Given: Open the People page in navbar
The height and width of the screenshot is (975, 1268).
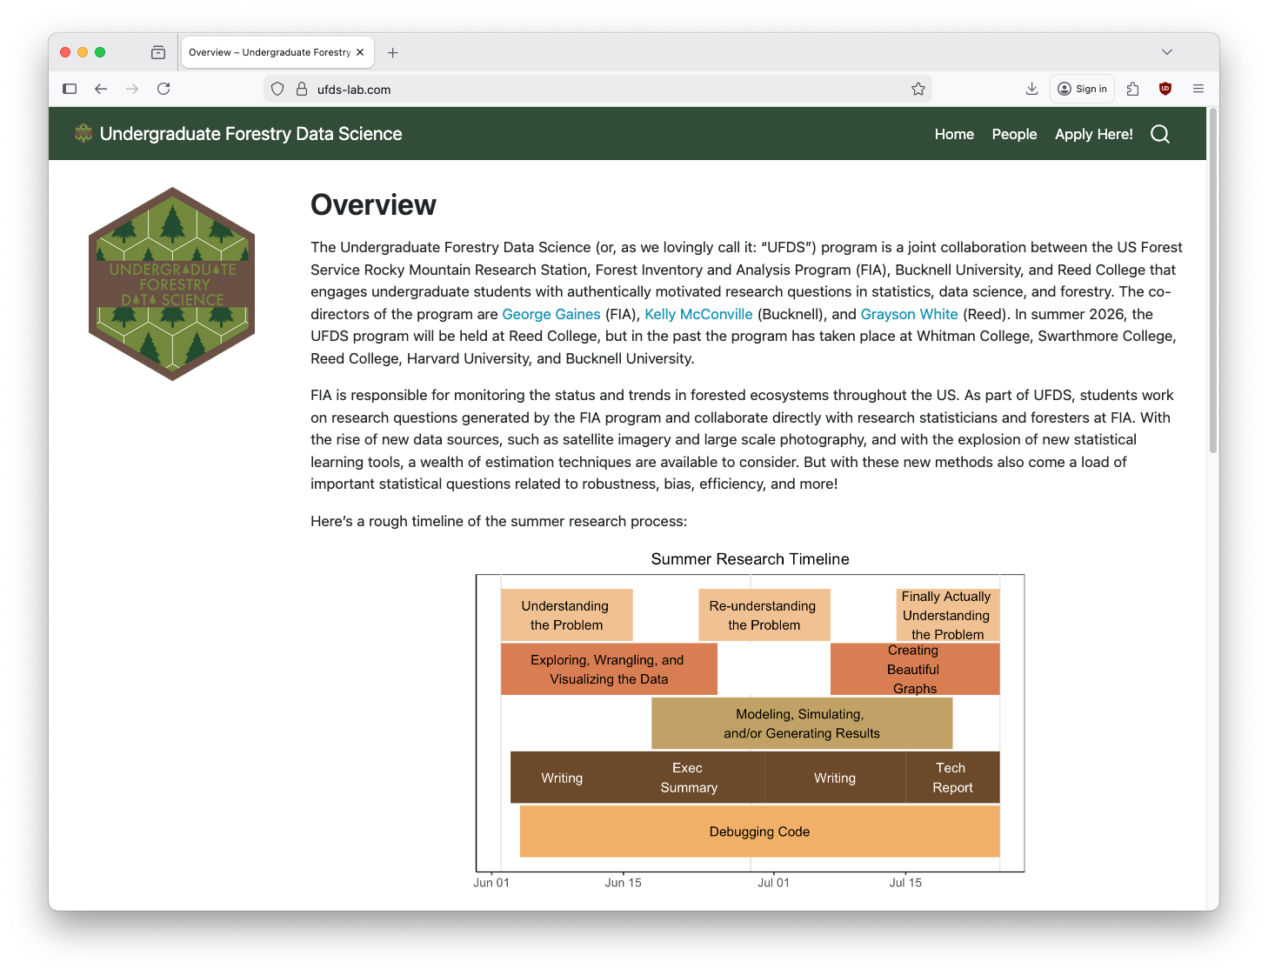Looking at the screenshot, I should click(1014, 134).
